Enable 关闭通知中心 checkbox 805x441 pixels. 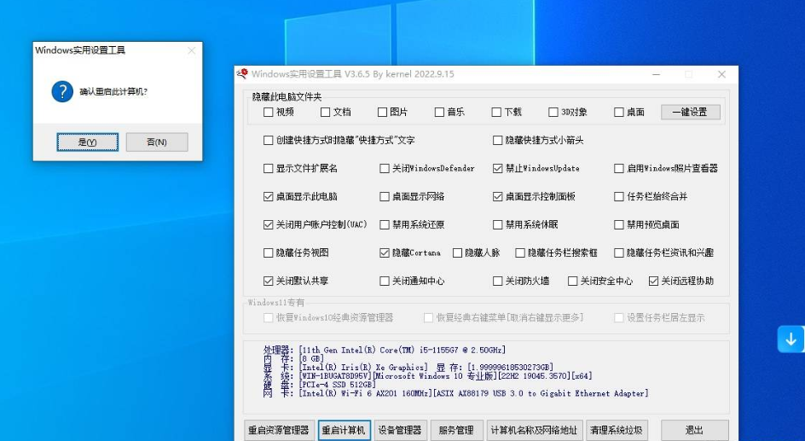coord(384,281)
